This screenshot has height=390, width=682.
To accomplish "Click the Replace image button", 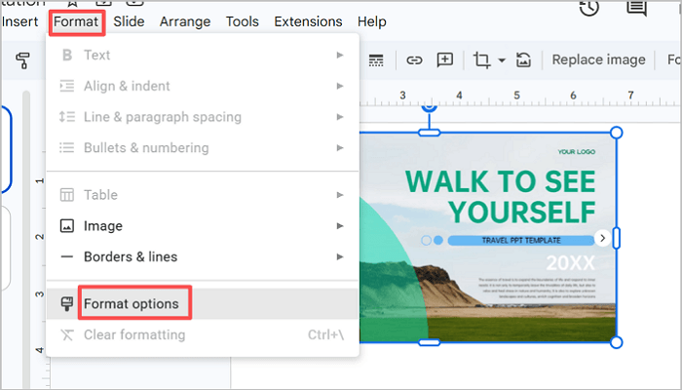I will click(598, 59).
